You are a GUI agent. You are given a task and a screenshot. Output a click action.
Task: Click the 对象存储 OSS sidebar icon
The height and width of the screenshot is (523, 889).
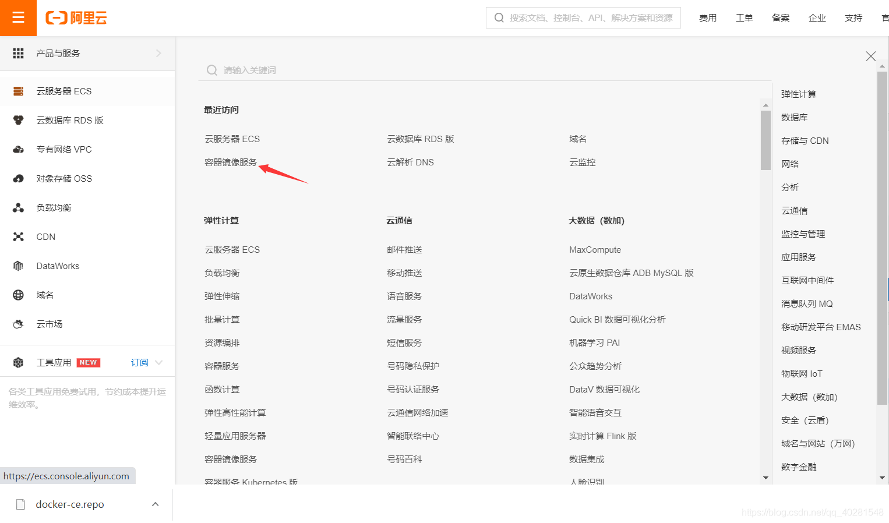[19, 178]
